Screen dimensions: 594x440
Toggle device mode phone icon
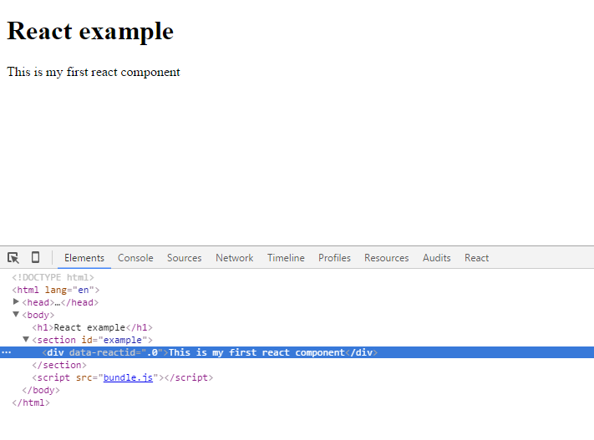[35, 257]
